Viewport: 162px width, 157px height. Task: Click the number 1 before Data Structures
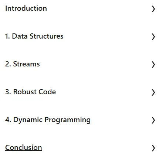[7, 36]
